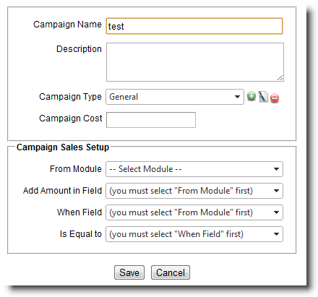
Task: Click the Campaign Type label
Action: click(70, 97)
